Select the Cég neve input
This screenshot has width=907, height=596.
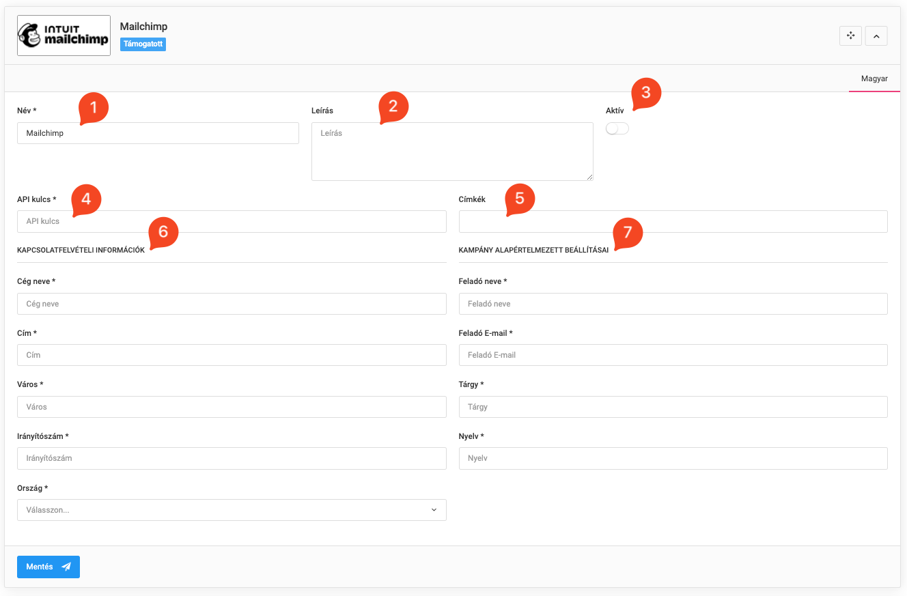point(232,304)
